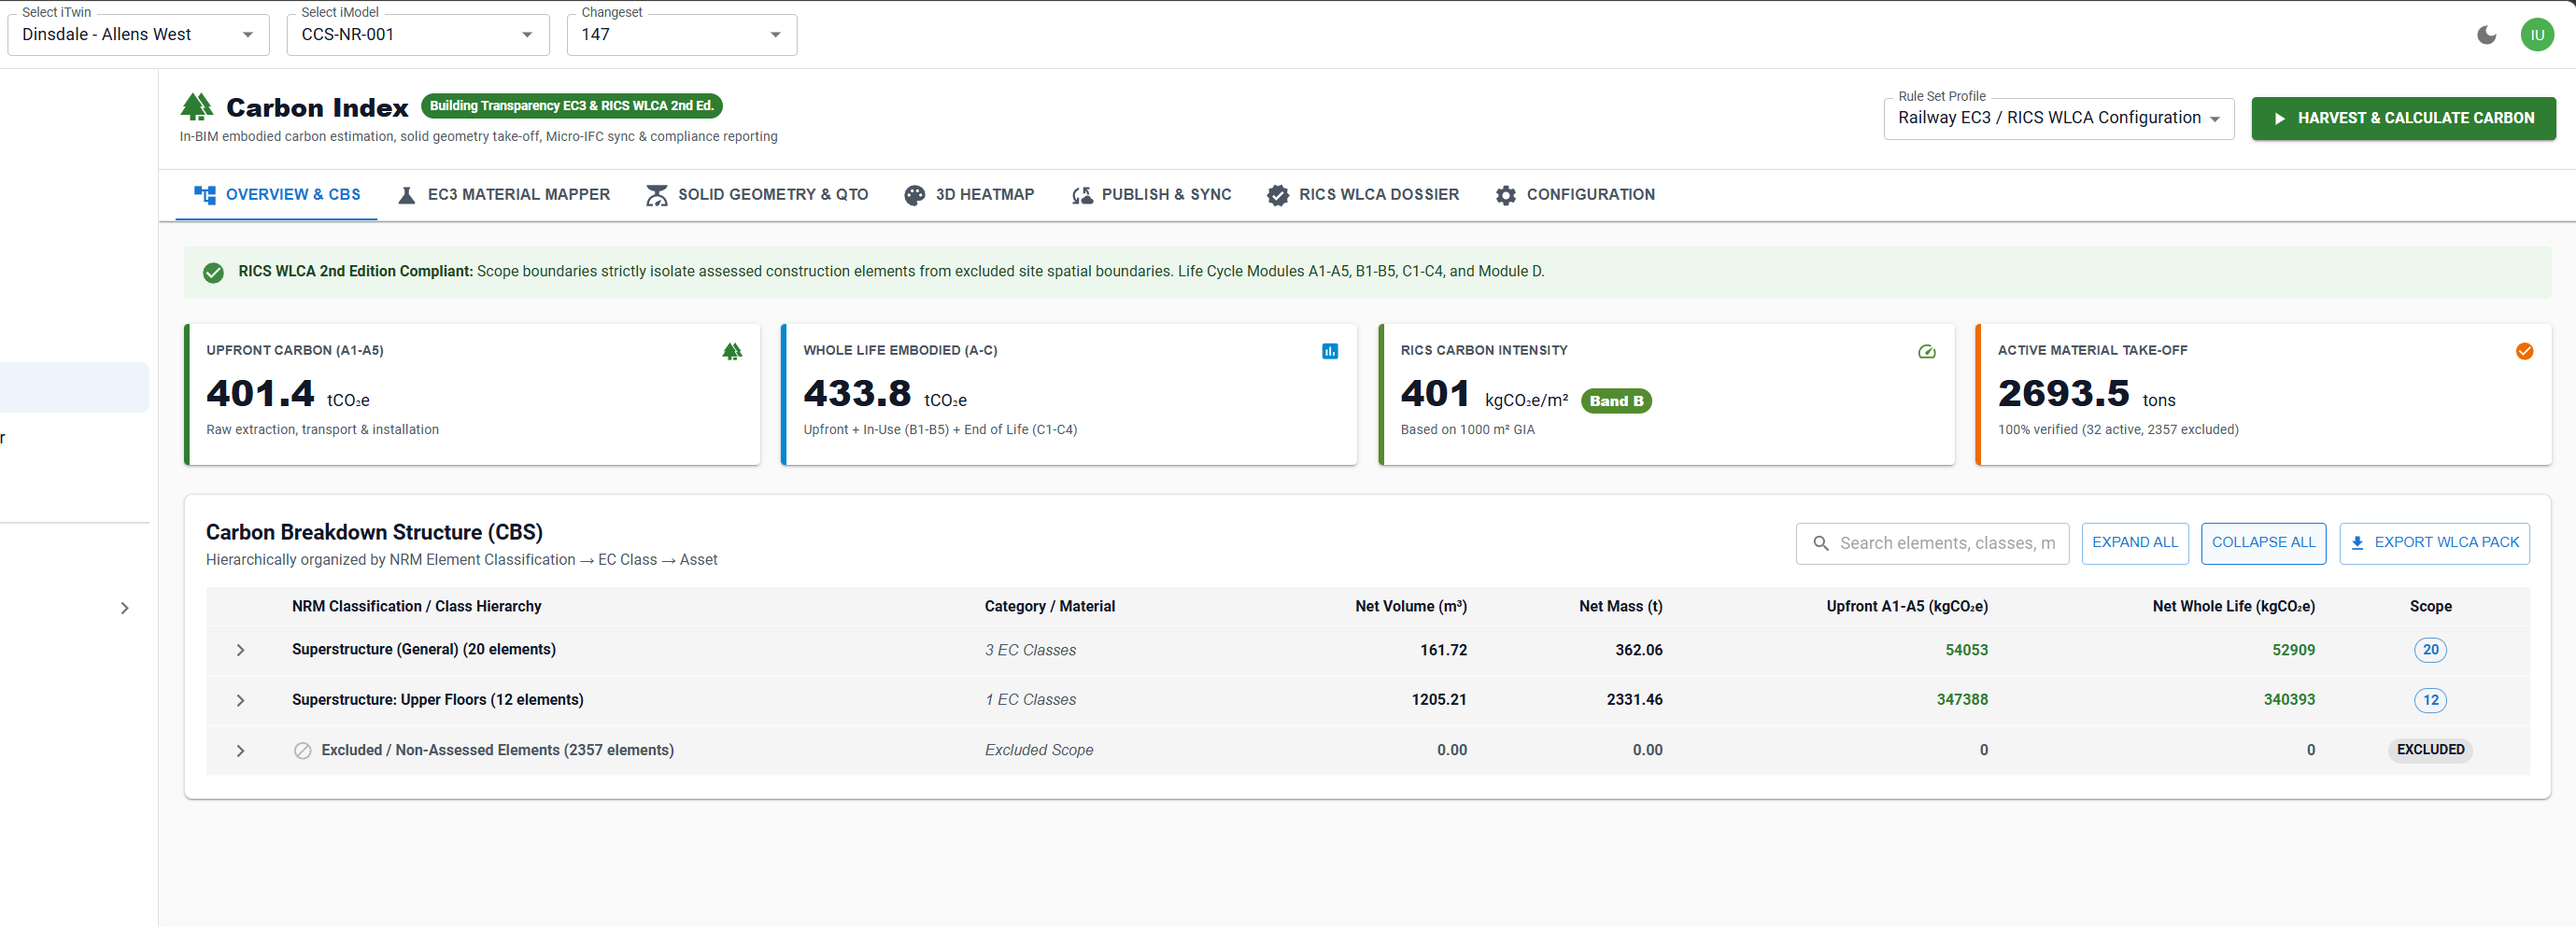
Task: Click the chart icon on Whole Life Embodied card
Action: [1329, 351]
